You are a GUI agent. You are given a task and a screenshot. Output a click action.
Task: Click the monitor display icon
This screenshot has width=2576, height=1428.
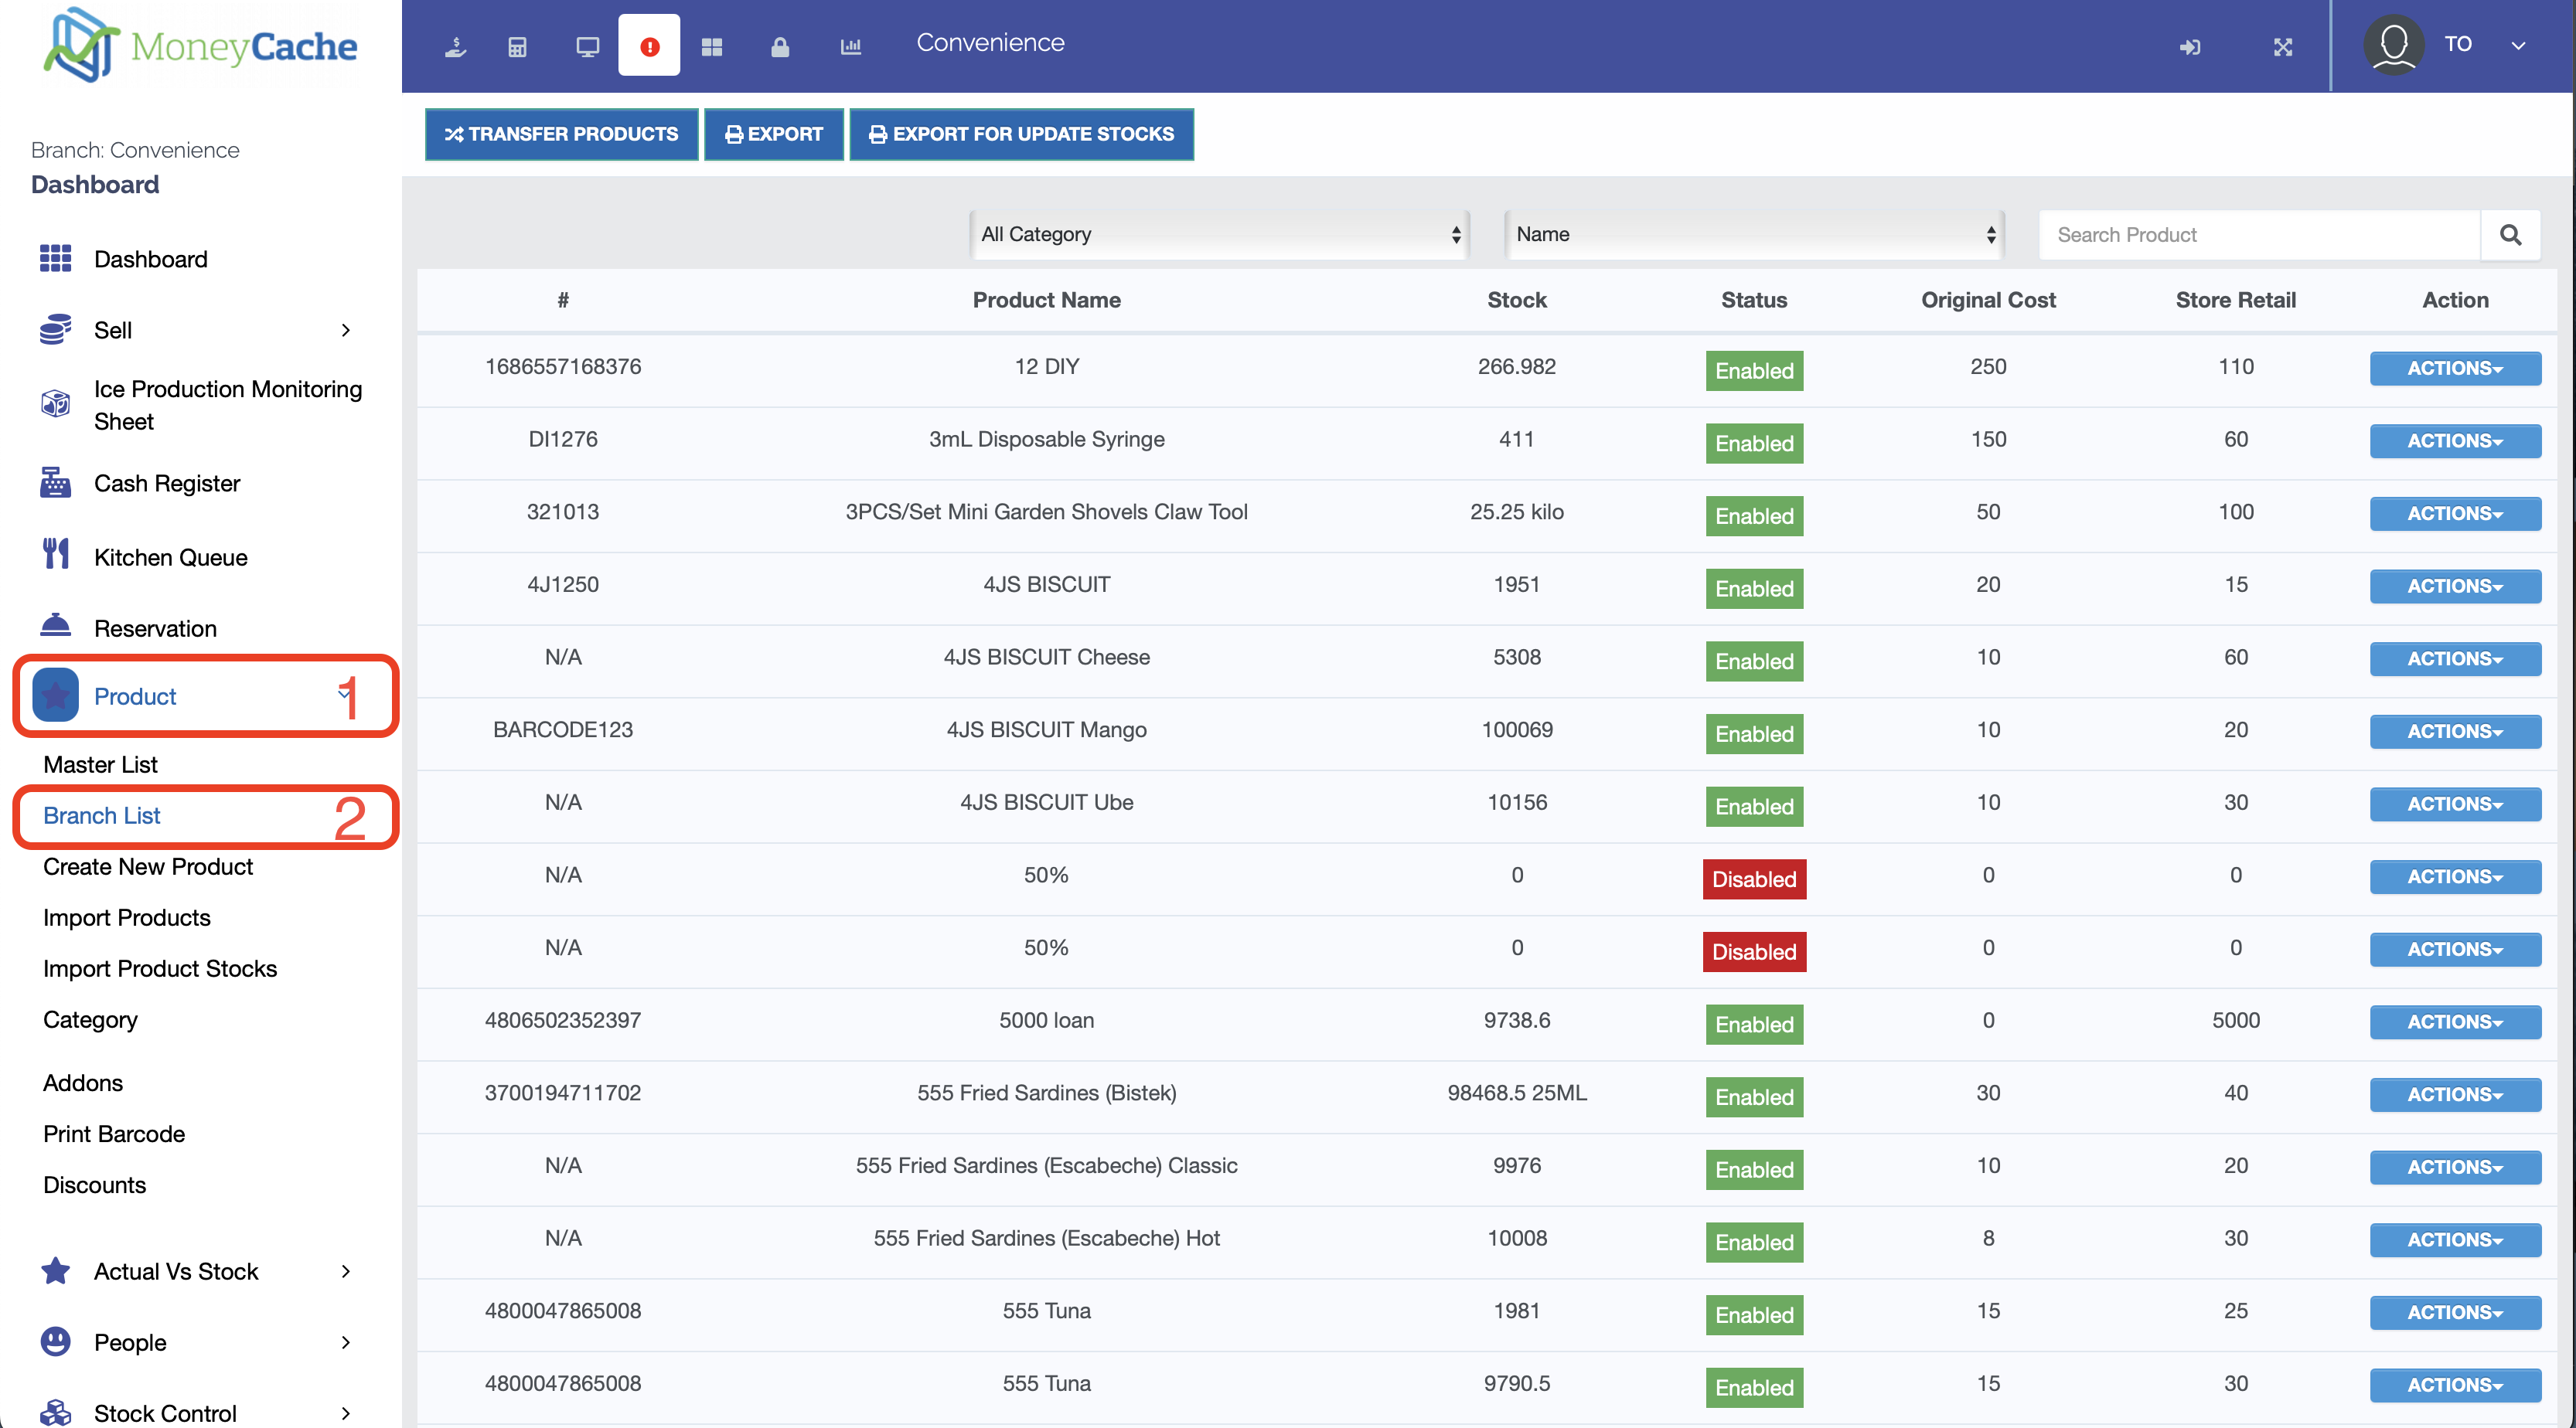tap(587, 46)
